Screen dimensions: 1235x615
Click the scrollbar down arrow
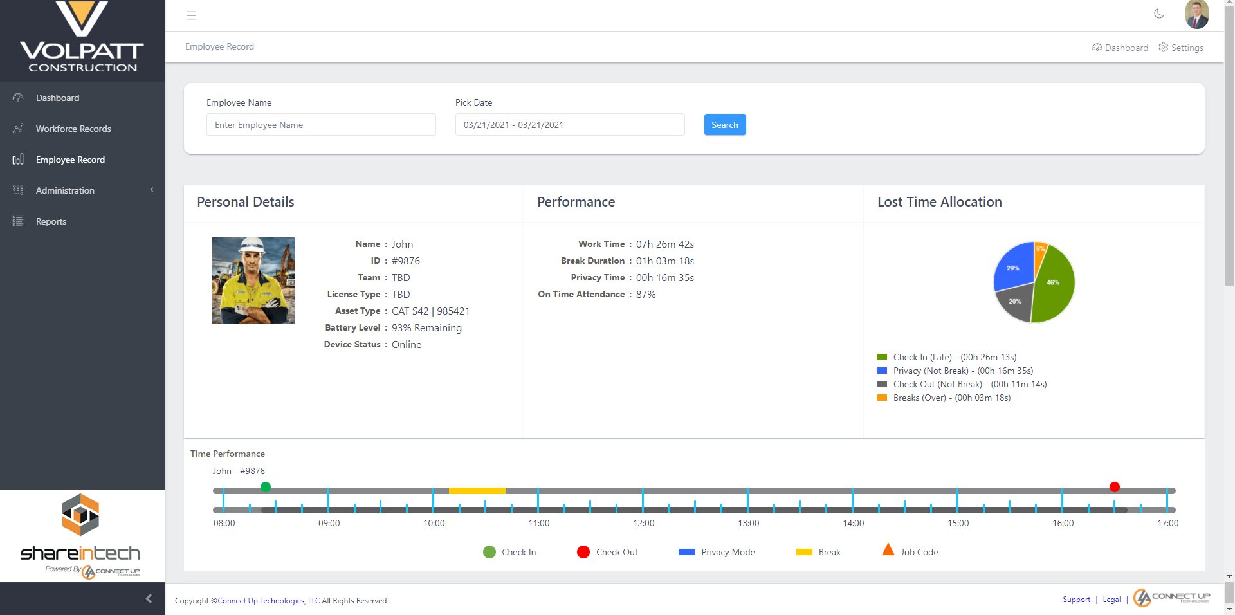1229,577
